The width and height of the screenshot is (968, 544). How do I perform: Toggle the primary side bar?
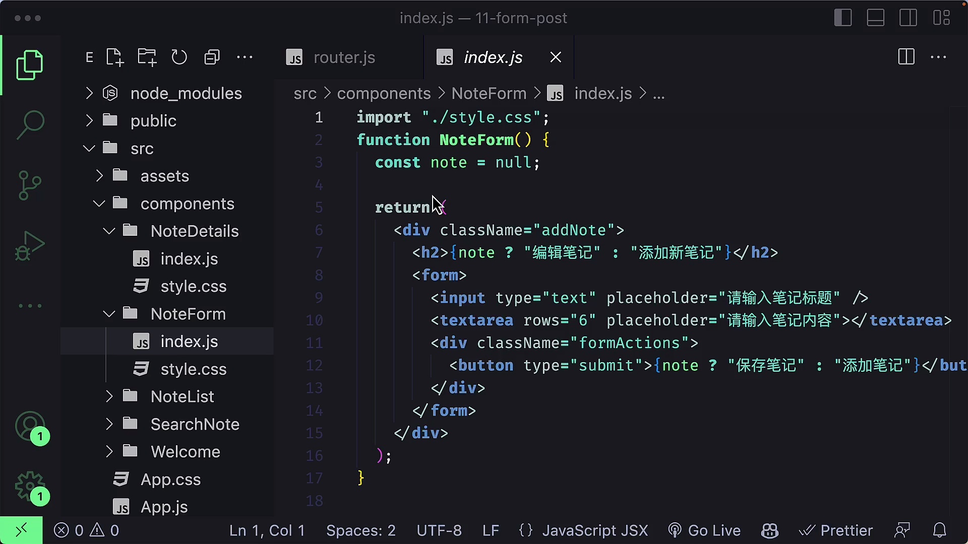843,18
